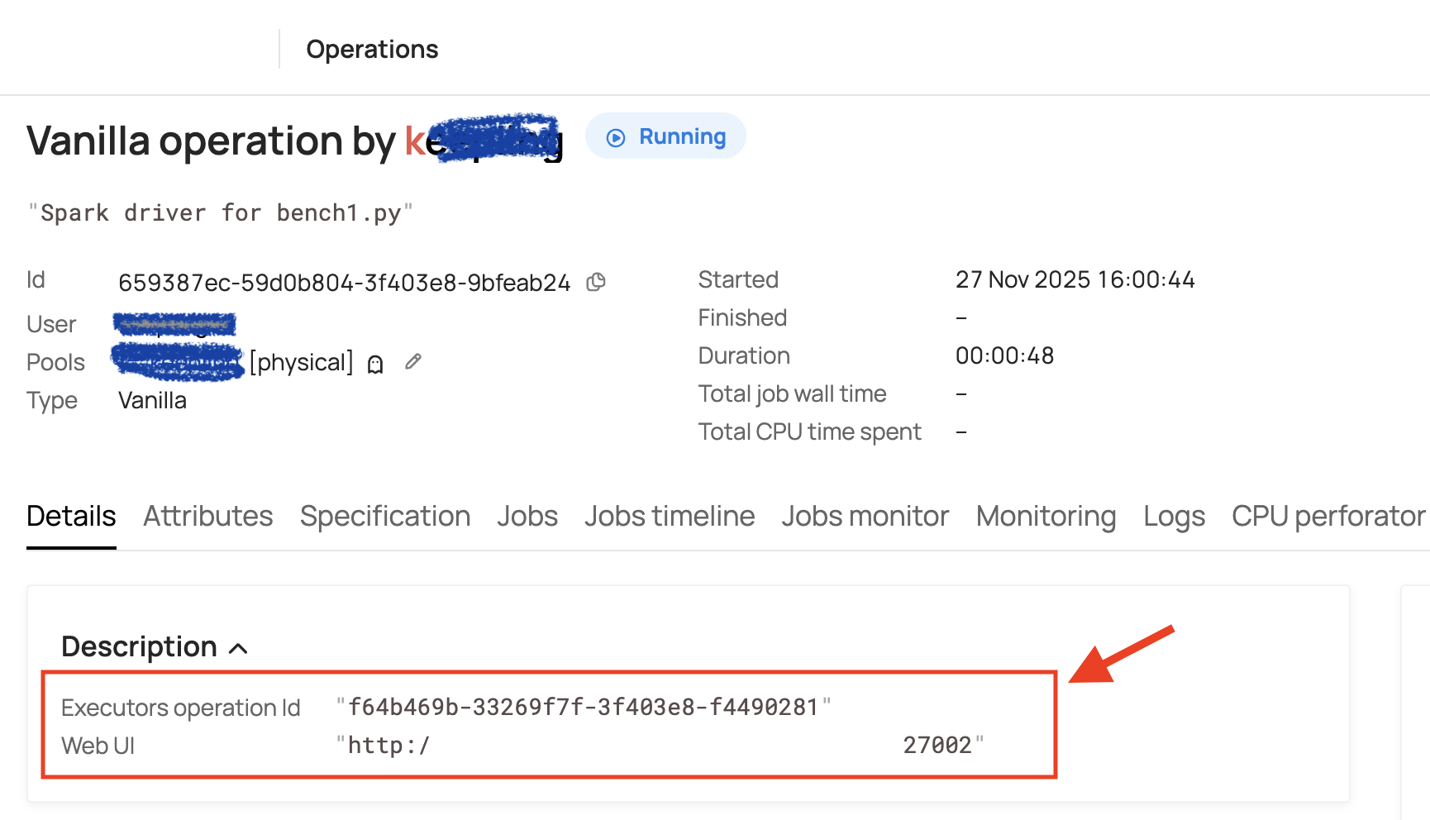Open the CPU perforator tab

[x=1328, y=517]
